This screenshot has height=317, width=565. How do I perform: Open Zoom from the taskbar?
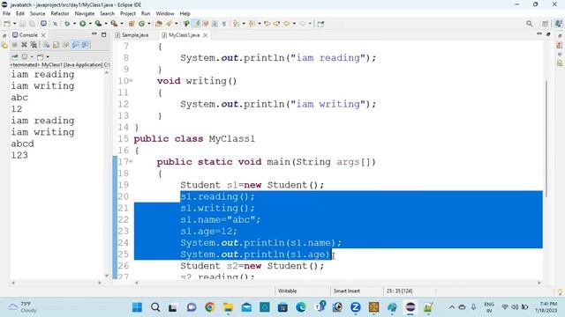(355, 307)
